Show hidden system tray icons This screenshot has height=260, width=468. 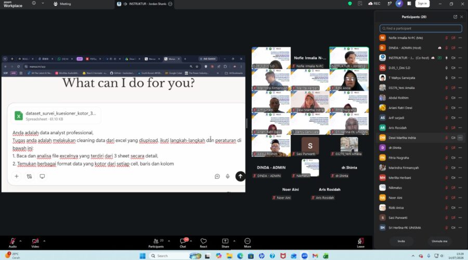413,256
